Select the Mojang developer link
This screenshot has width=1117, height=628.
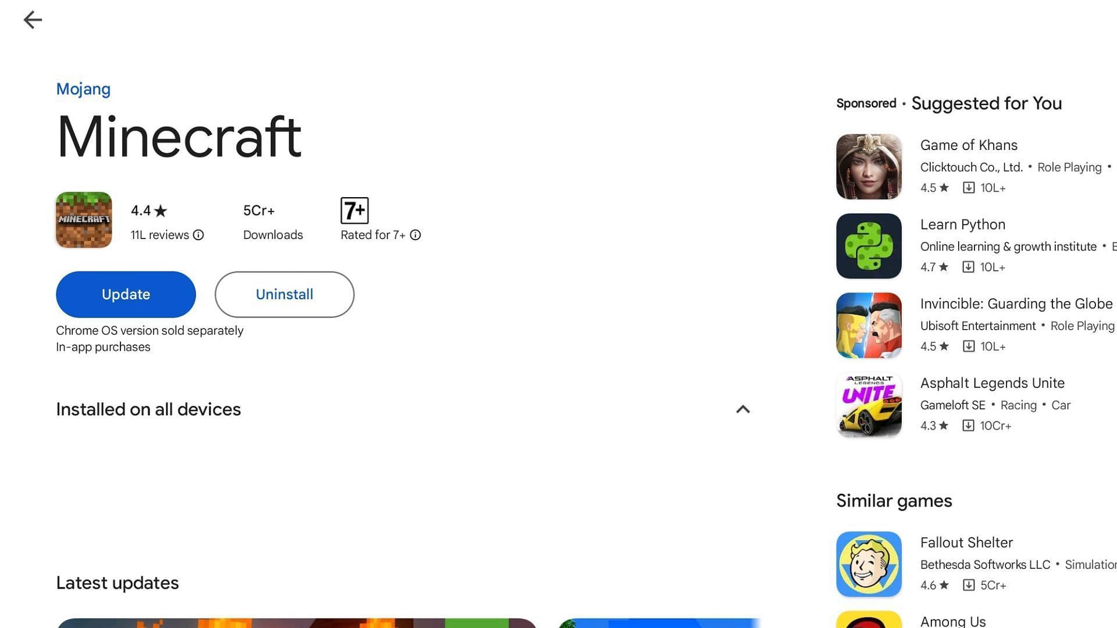pyautogui.click(x=84, y=88)
